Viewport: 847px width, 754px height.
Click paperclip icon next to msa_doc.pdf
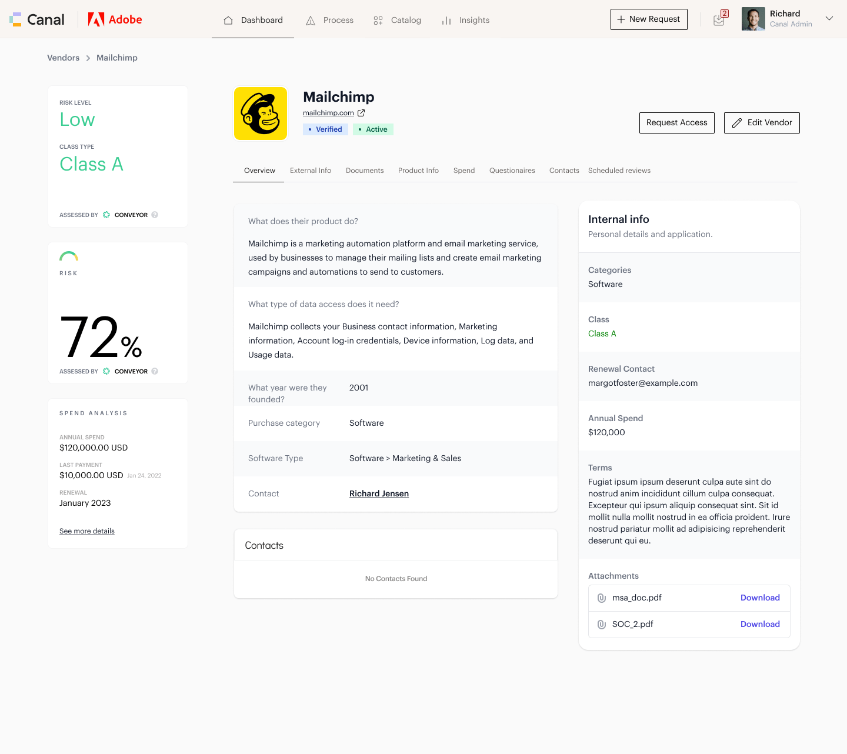coord(602,598)
